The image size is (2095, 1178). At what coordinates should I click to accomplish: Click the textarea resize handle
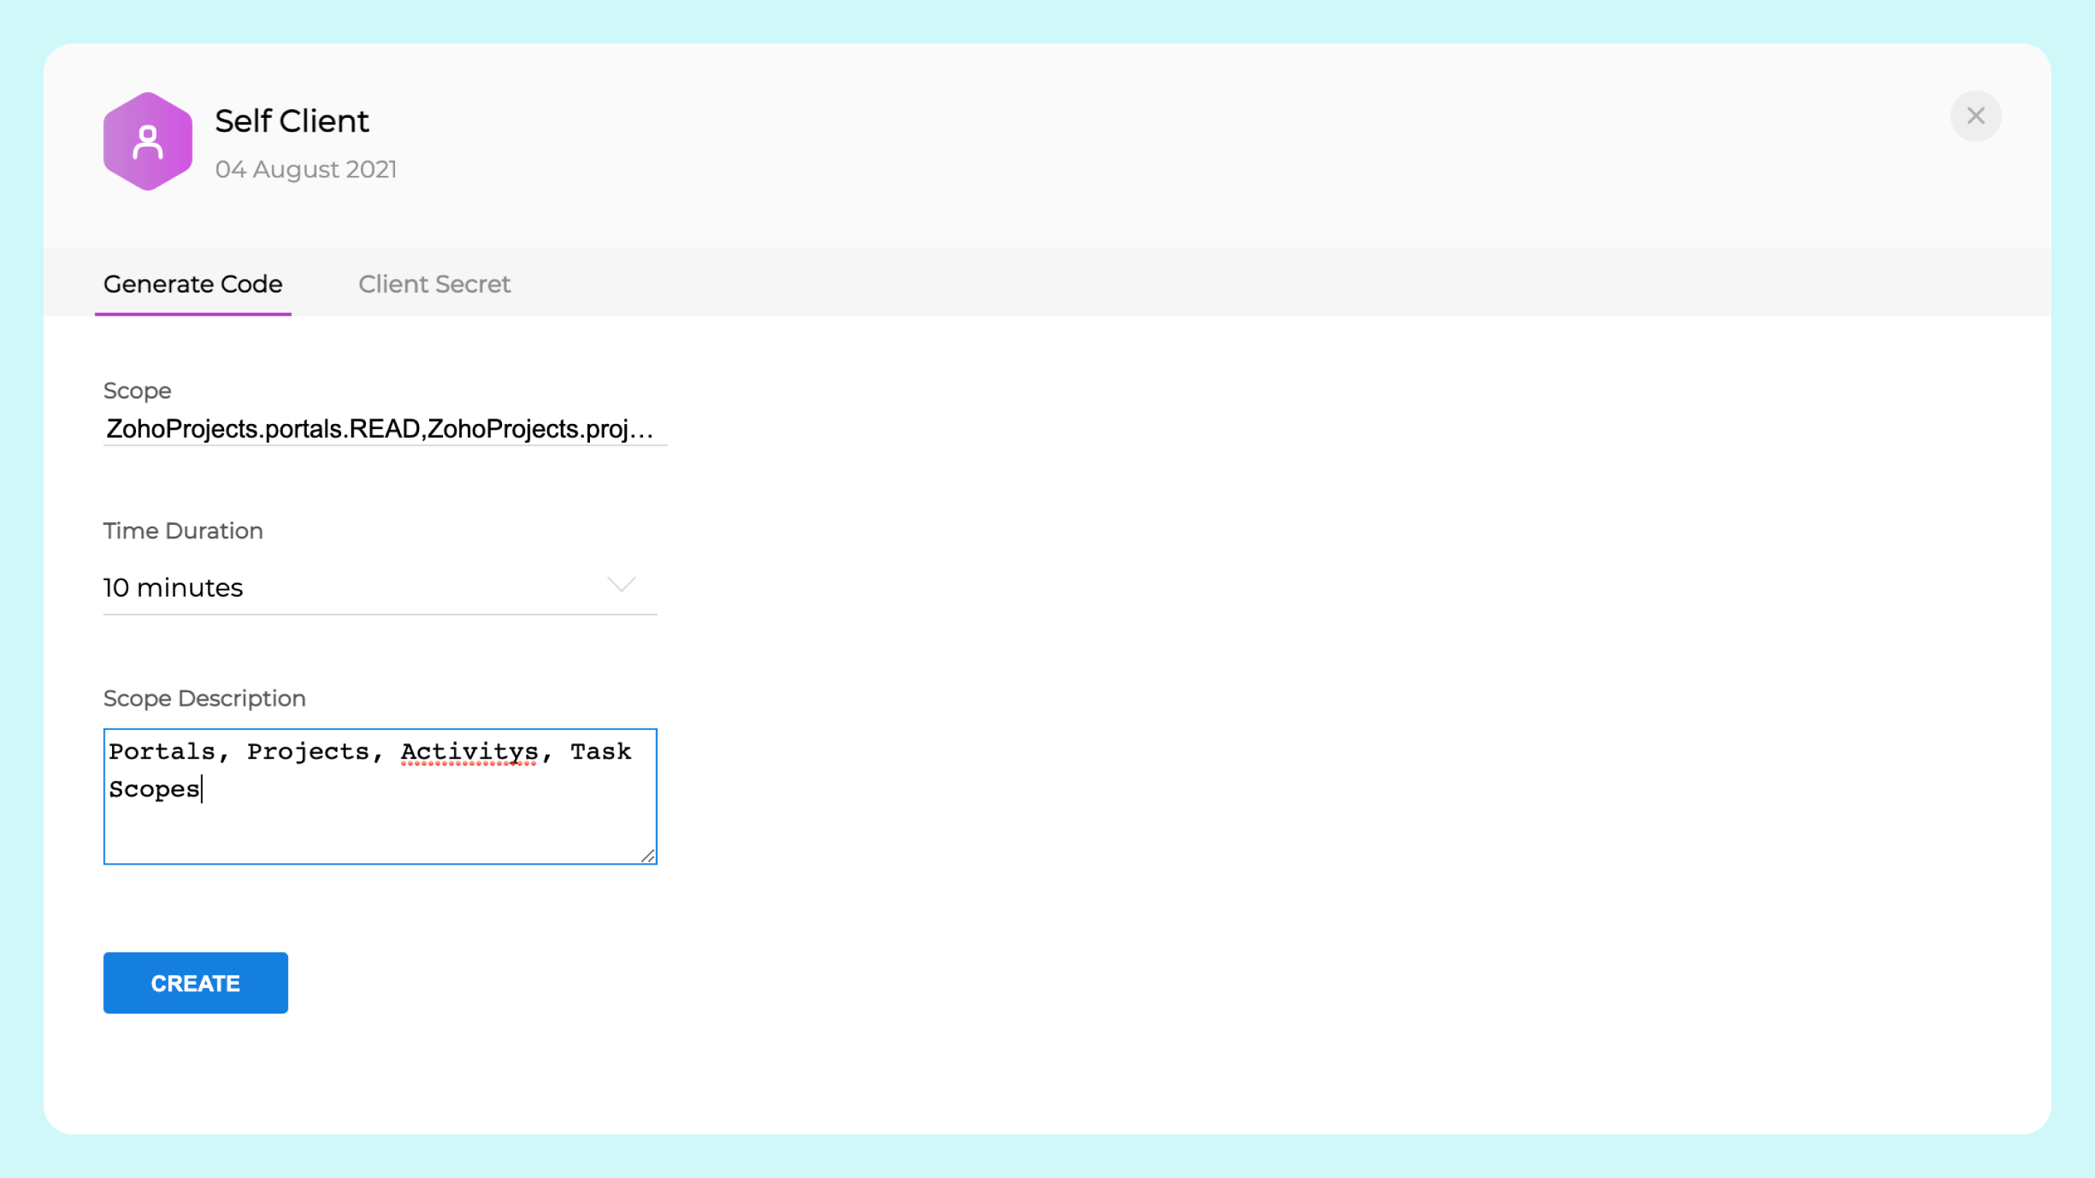[x=647, y=855]
